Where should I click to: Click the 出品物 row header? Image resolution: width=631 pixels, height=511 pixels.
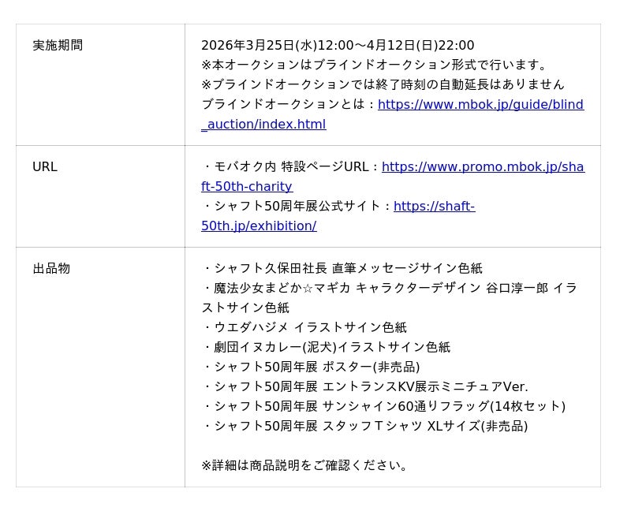coord(51,269)
